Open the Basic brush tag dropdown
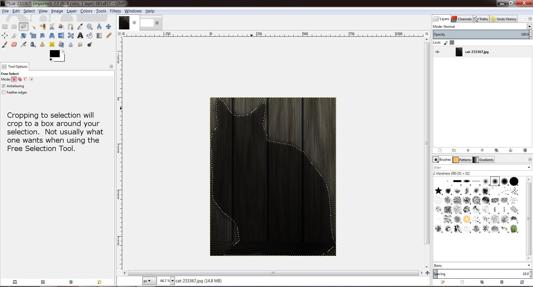Image resolution: width=533 pixels, height=287 pixels. click(529, 266)
